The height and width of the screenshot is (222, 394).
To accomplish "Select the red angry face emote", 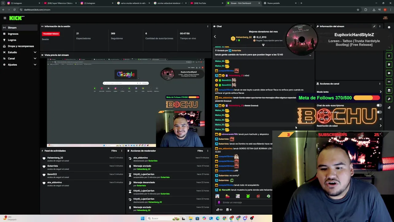I will [258, 196].
